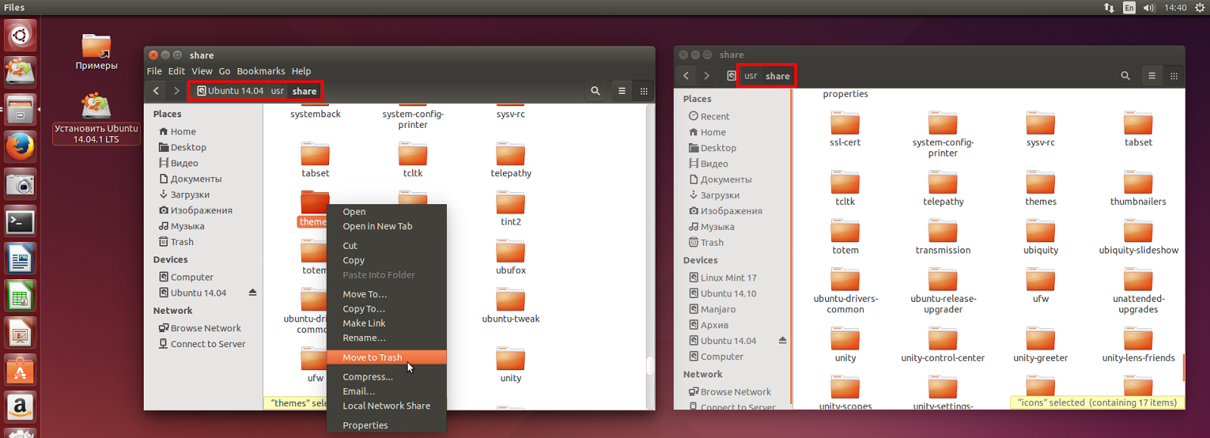Select Copy from context menu
Image resolution: width=1210 pixels, height=438 pixels.
[386, 260]
